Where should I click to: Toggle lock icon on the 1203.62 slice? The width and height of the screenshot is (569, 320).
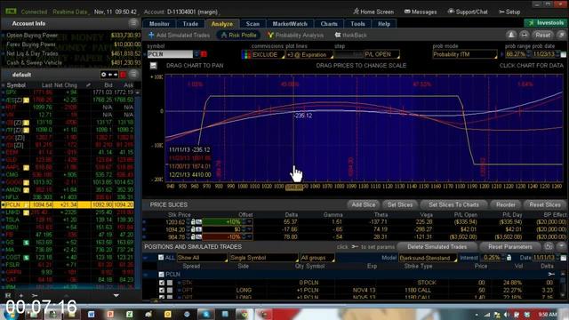pos(193,221)
